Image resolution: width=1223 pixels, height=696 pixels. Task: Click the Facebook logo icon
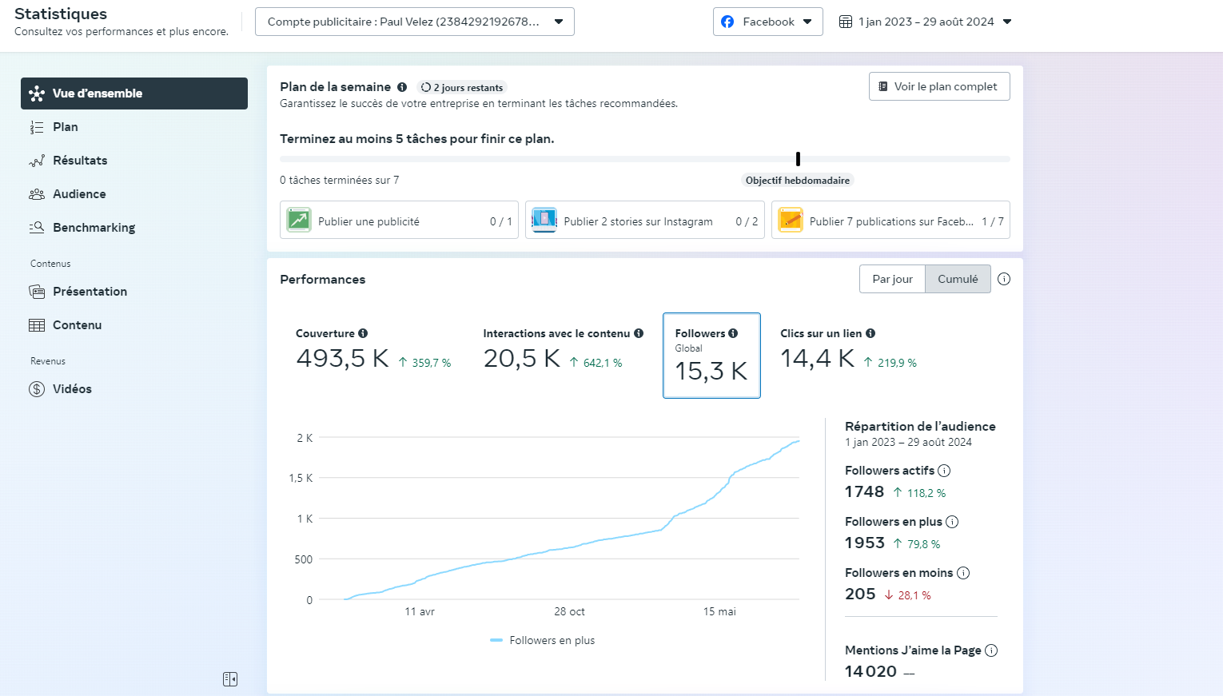coord(727,22)
